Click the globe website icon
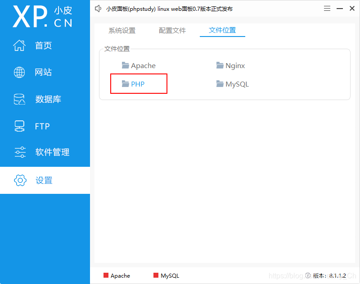Image resolution: width=360 pixels, height=284 pixels. (19, 72)
